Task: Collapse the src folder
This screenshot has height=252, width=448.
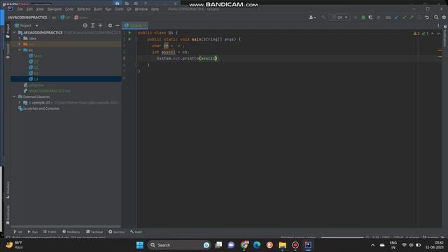Action: pos(20,50)
